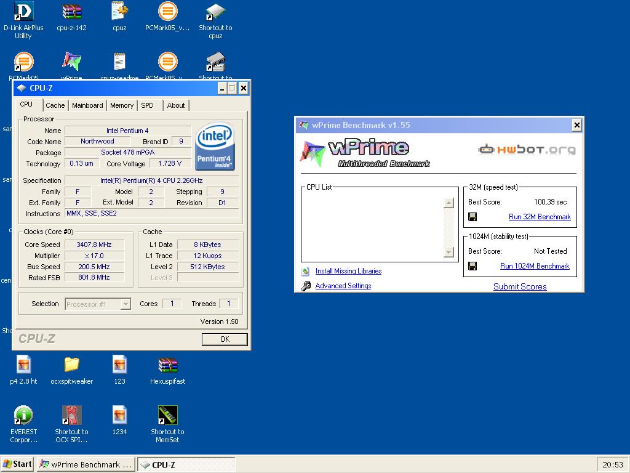Open Advanced Settings link
Image resolution: width=630 pixels, height=473 pixels.
[x=343, y=286]
